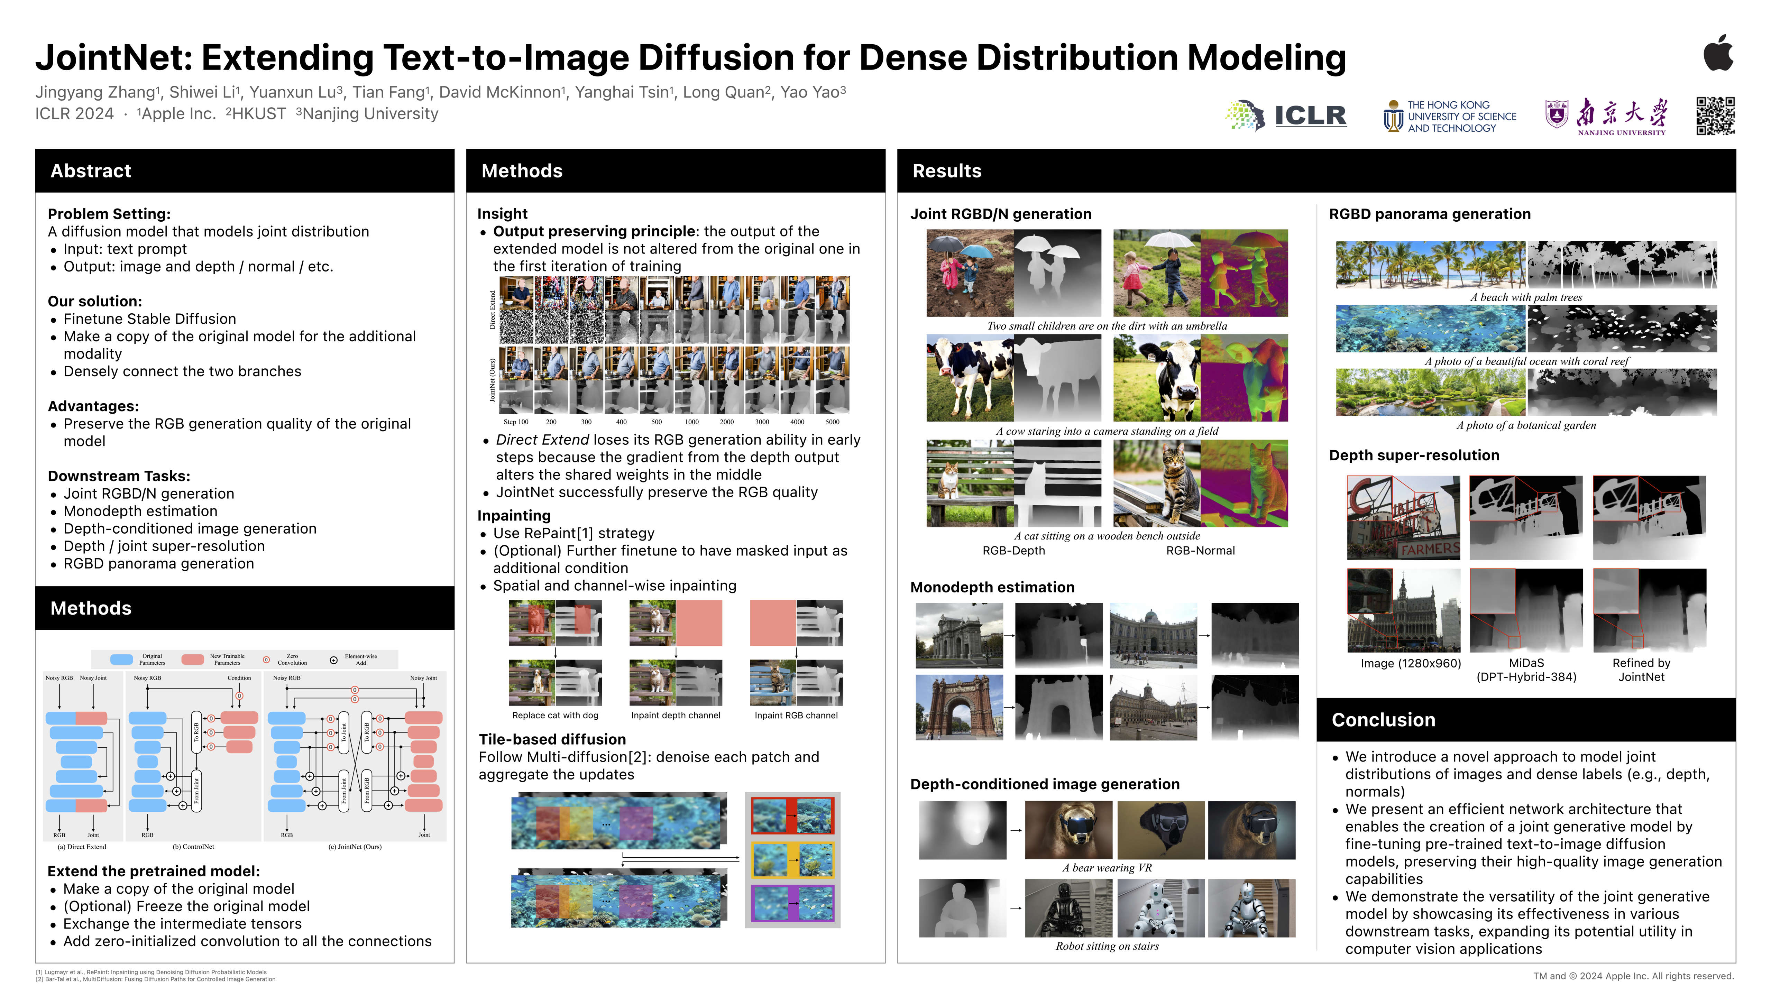1771x996 pixels.
Task: Click the beach with palm trees panorama
Action: (1430, 264)
